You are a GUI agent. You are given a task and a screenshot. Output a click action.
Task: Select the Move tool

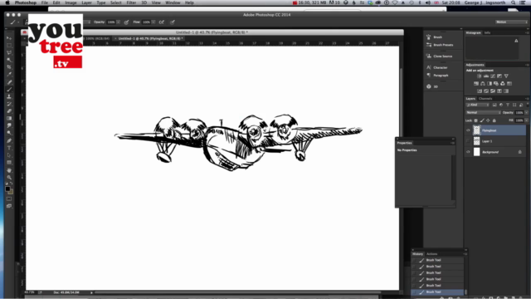pos(9,38)
